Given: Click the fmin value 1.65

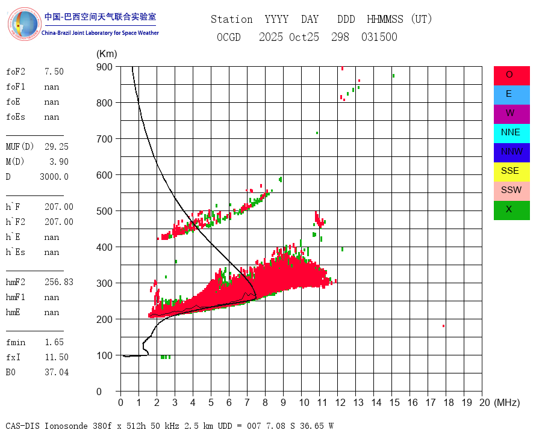Looking at the screenshot, I should pyautogui.click(x=54, y=342).
